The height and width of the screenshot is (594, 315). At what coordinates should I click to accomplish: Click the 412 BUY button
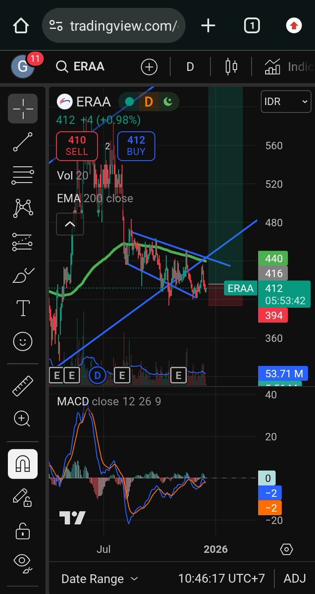coord(135,146)
